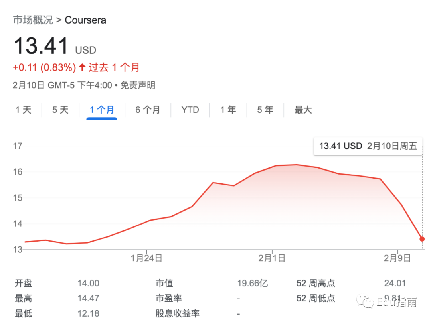
Task: Click the 最高 value 14.47
Action: click(88, 298)
